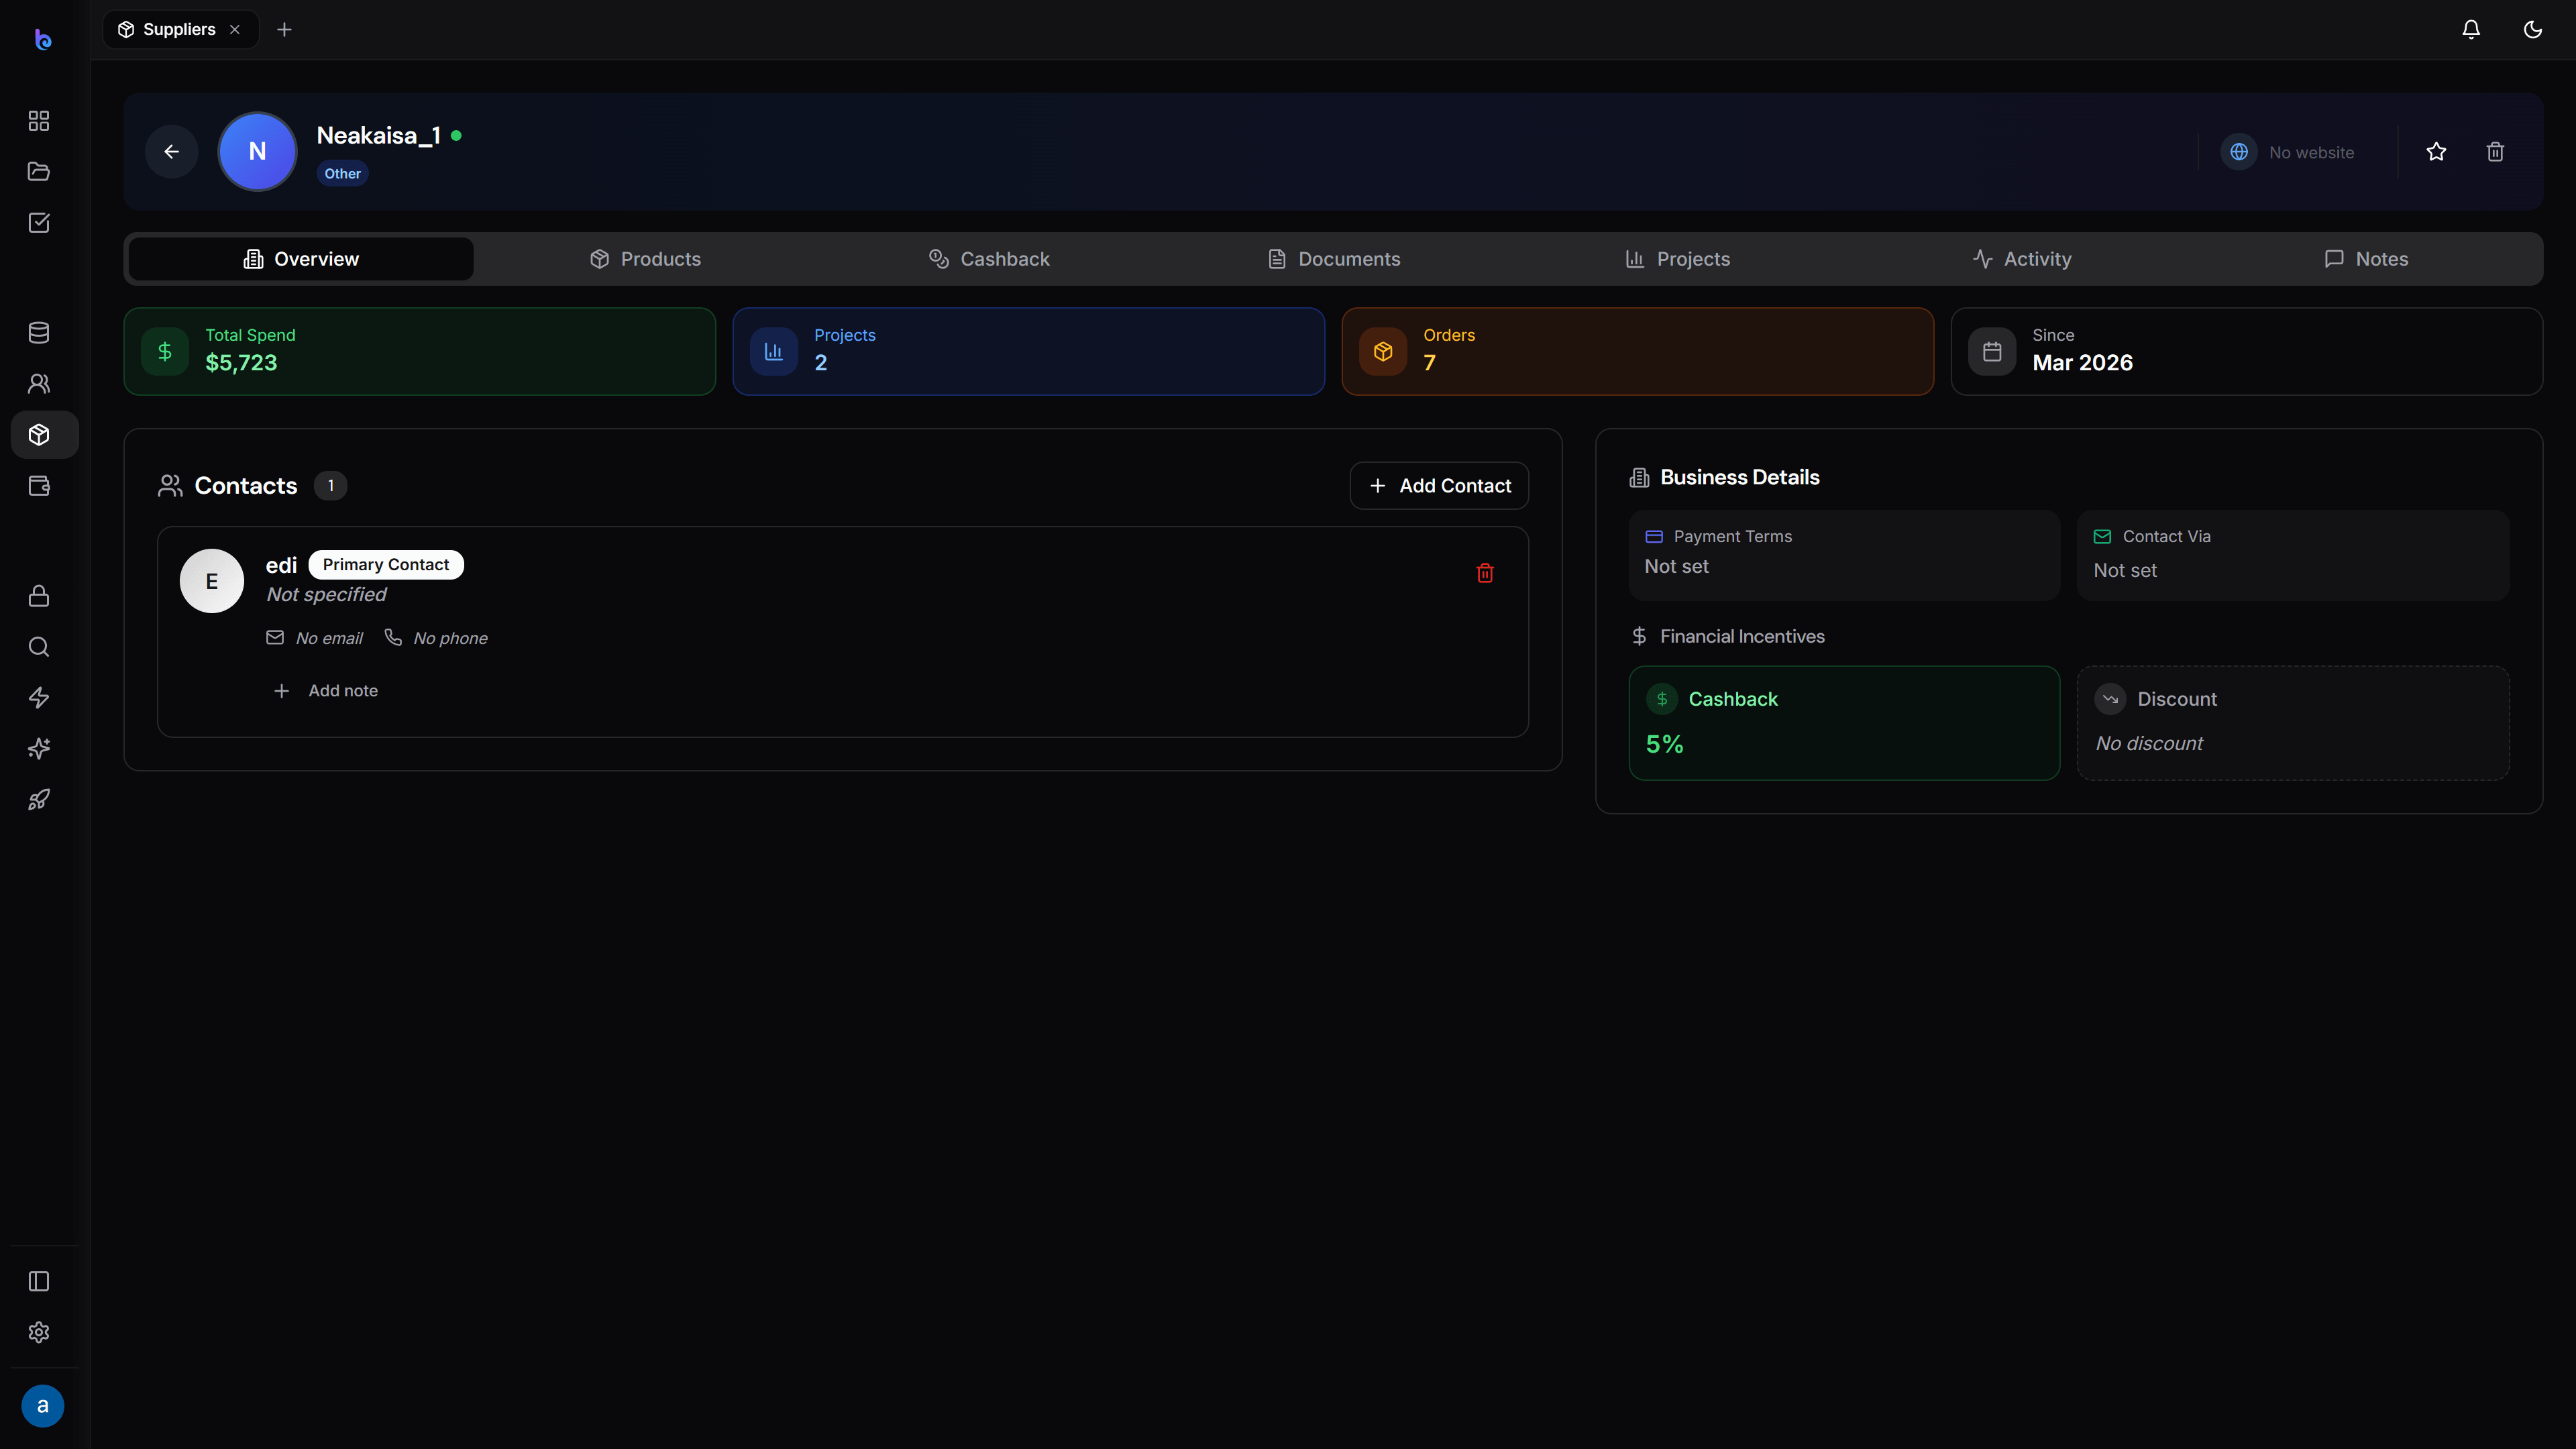Click the Business Details heading
The image size is (2576, 1449).
click(1739, 478)
